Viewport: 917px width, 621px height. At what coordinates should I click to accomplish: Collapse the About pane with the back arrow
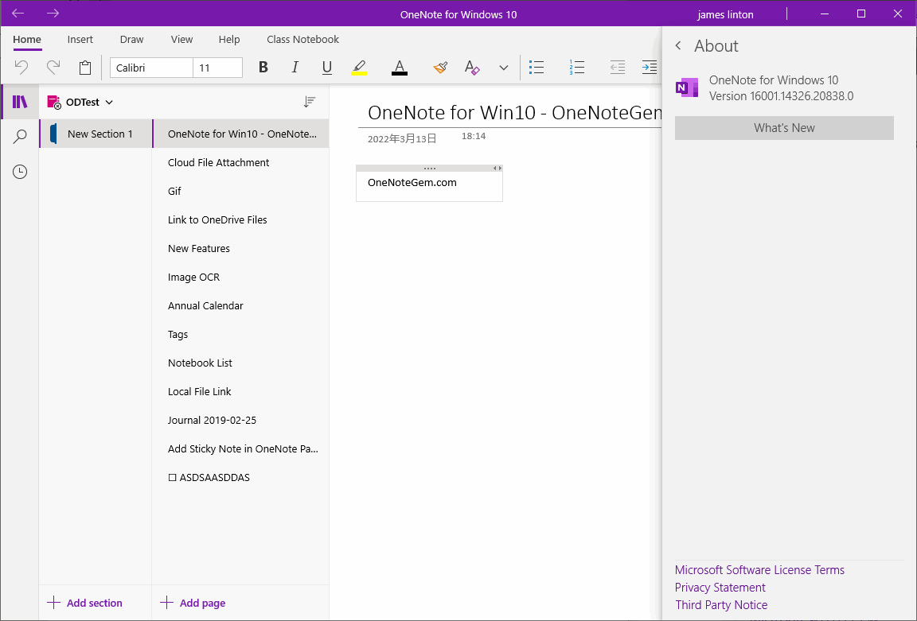[x=678, y=45]
